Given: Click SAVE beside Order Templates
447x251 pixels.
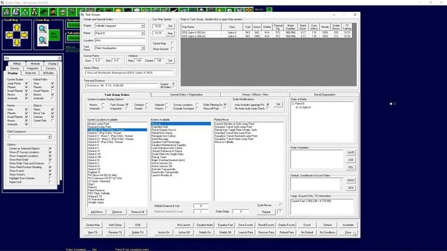Looking at the screenshot, I should (351, 153).
